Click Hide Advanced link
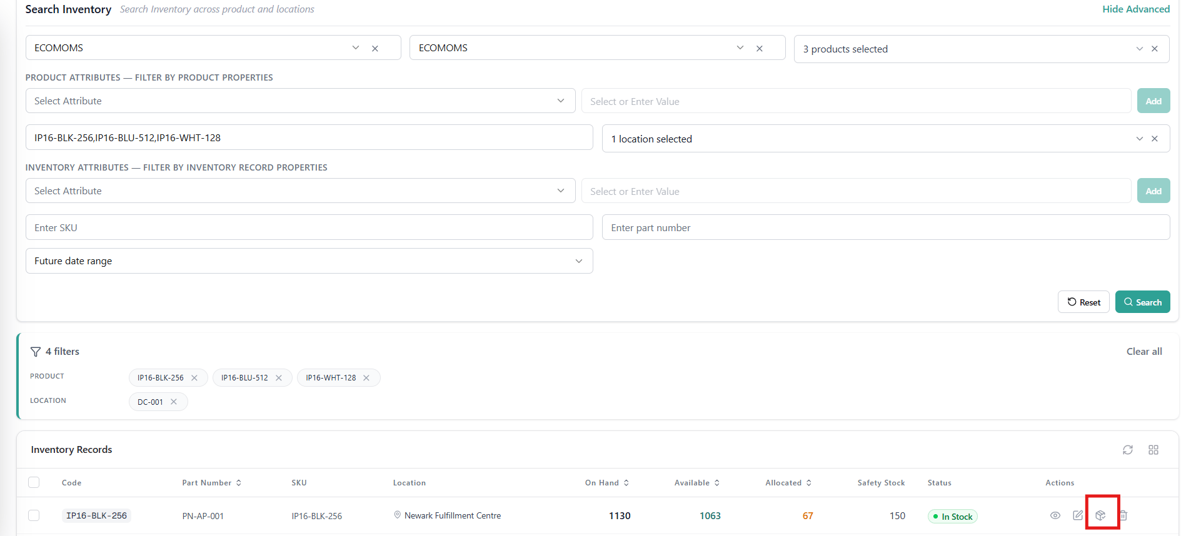The height and width of the screenshot is (536, 1196). (x=1136, y=9)
